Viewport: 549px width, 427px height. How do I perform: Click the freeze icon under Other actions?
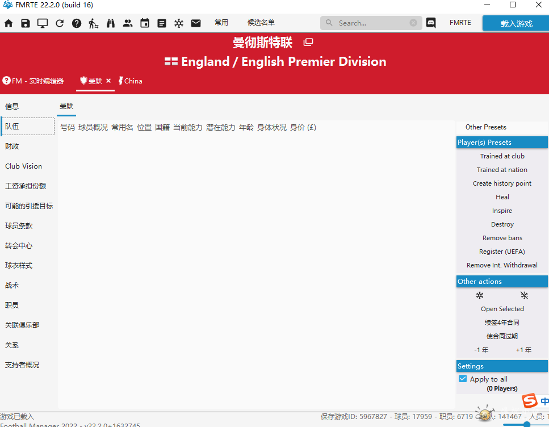pyautogui.click(x=480, y=295)
